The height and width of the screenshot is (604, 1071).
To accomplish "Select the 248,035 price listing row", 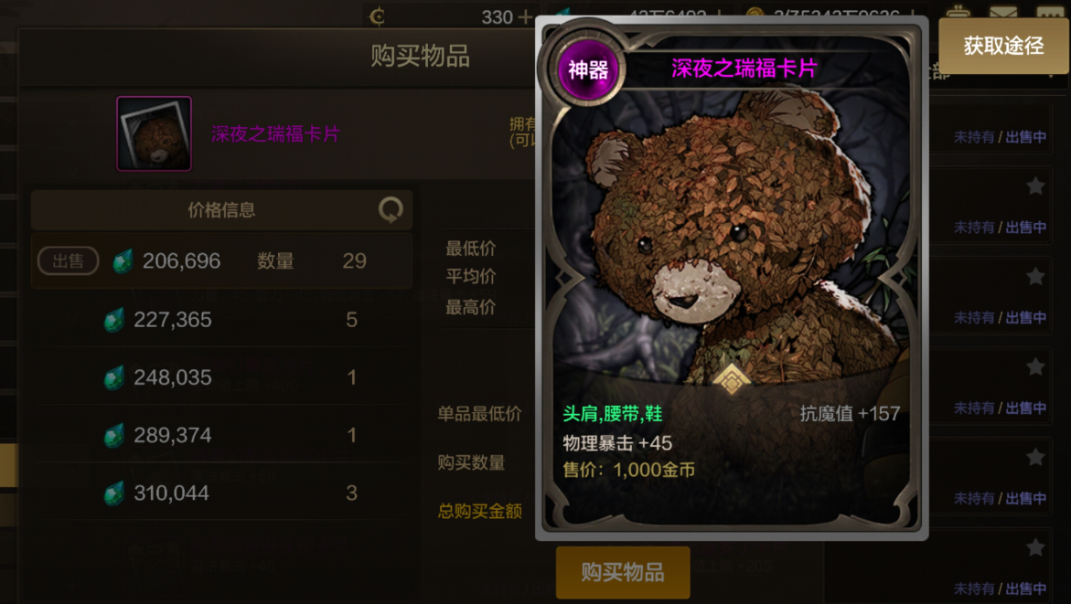I will tap(222, 377).
